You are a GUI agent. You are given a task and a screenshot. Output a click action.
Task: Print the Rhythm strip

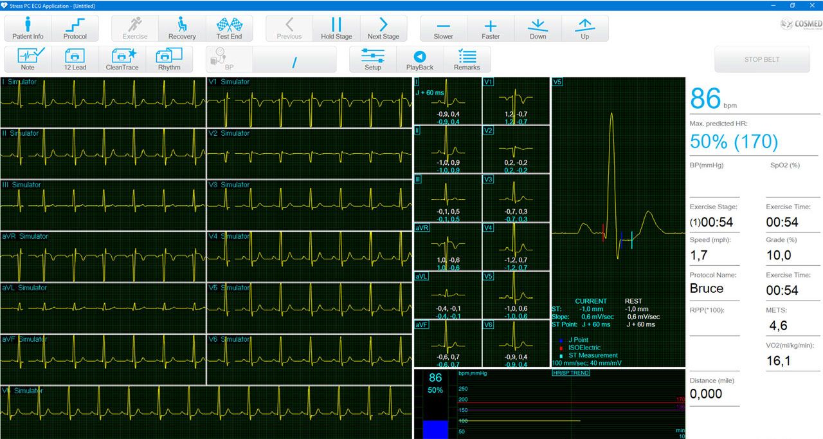point(169,59)
